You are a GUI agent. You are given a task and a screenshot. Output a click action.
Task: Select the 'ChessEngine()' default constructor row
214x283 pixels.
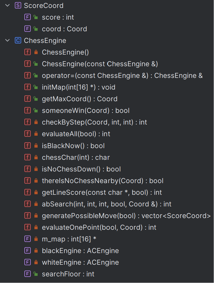pos(65,52)
